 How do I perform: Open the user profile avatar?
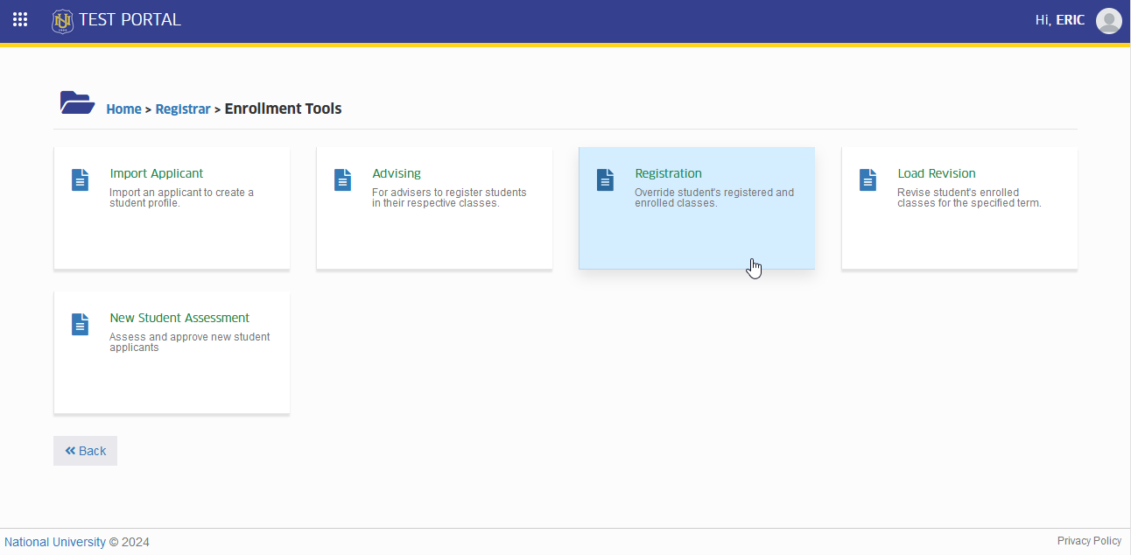pyautogui.click(x=1109, y=20)
